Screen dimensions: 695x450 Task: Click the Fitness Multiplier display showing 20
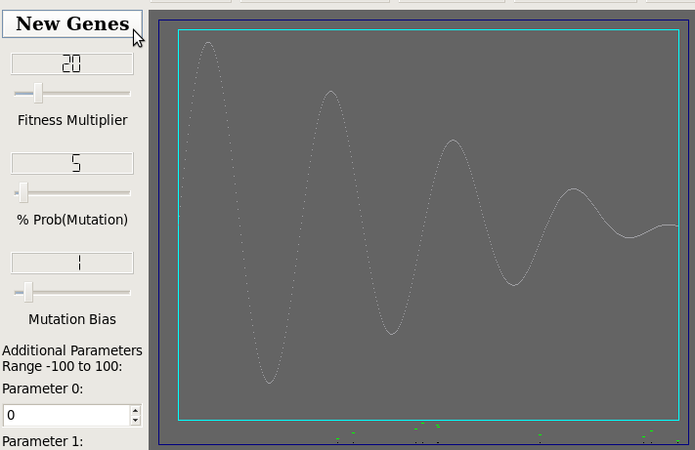[71, 63]
